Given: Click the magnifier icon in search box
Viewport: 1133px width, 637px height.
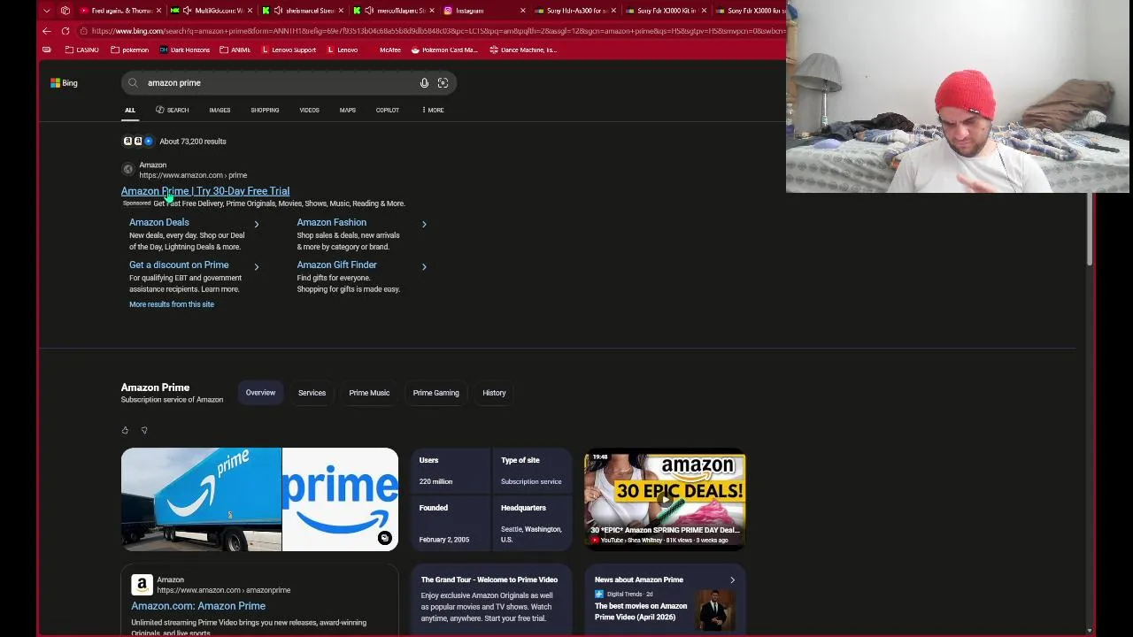Looking at the screenshot, I should (x=133, y=83).
